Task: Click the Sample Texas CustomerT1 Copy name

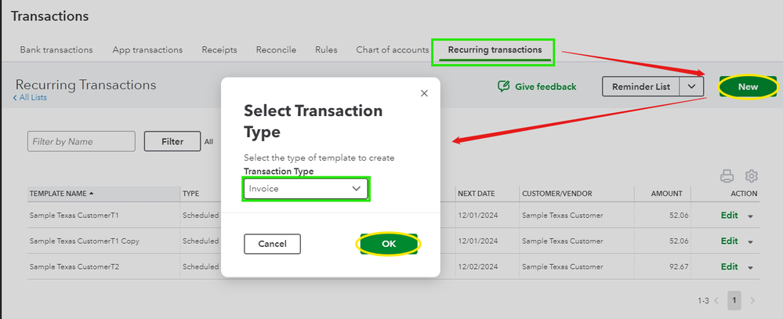Action: (x=85, y=241)
